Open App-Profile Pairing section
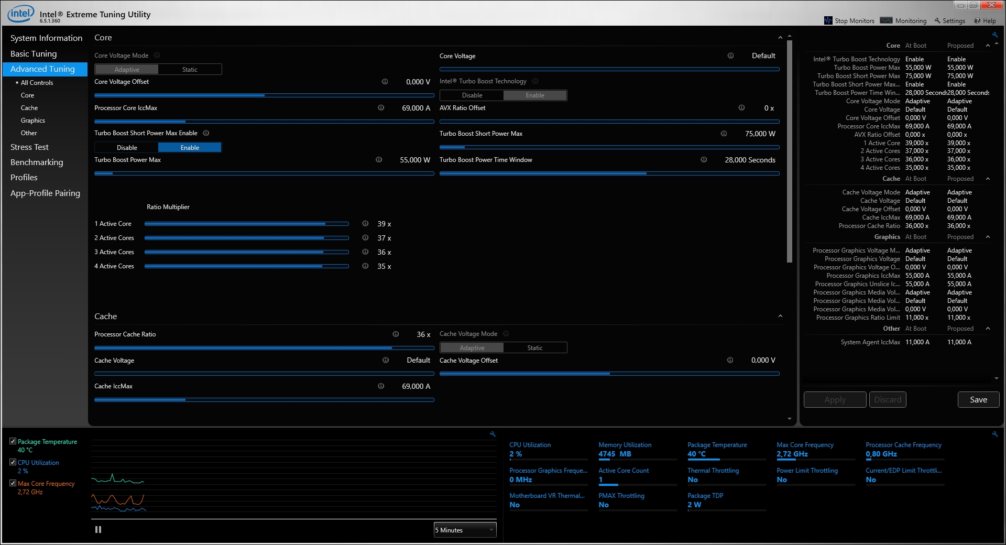Screen dimensions: 1006x545 coord(45,193)
